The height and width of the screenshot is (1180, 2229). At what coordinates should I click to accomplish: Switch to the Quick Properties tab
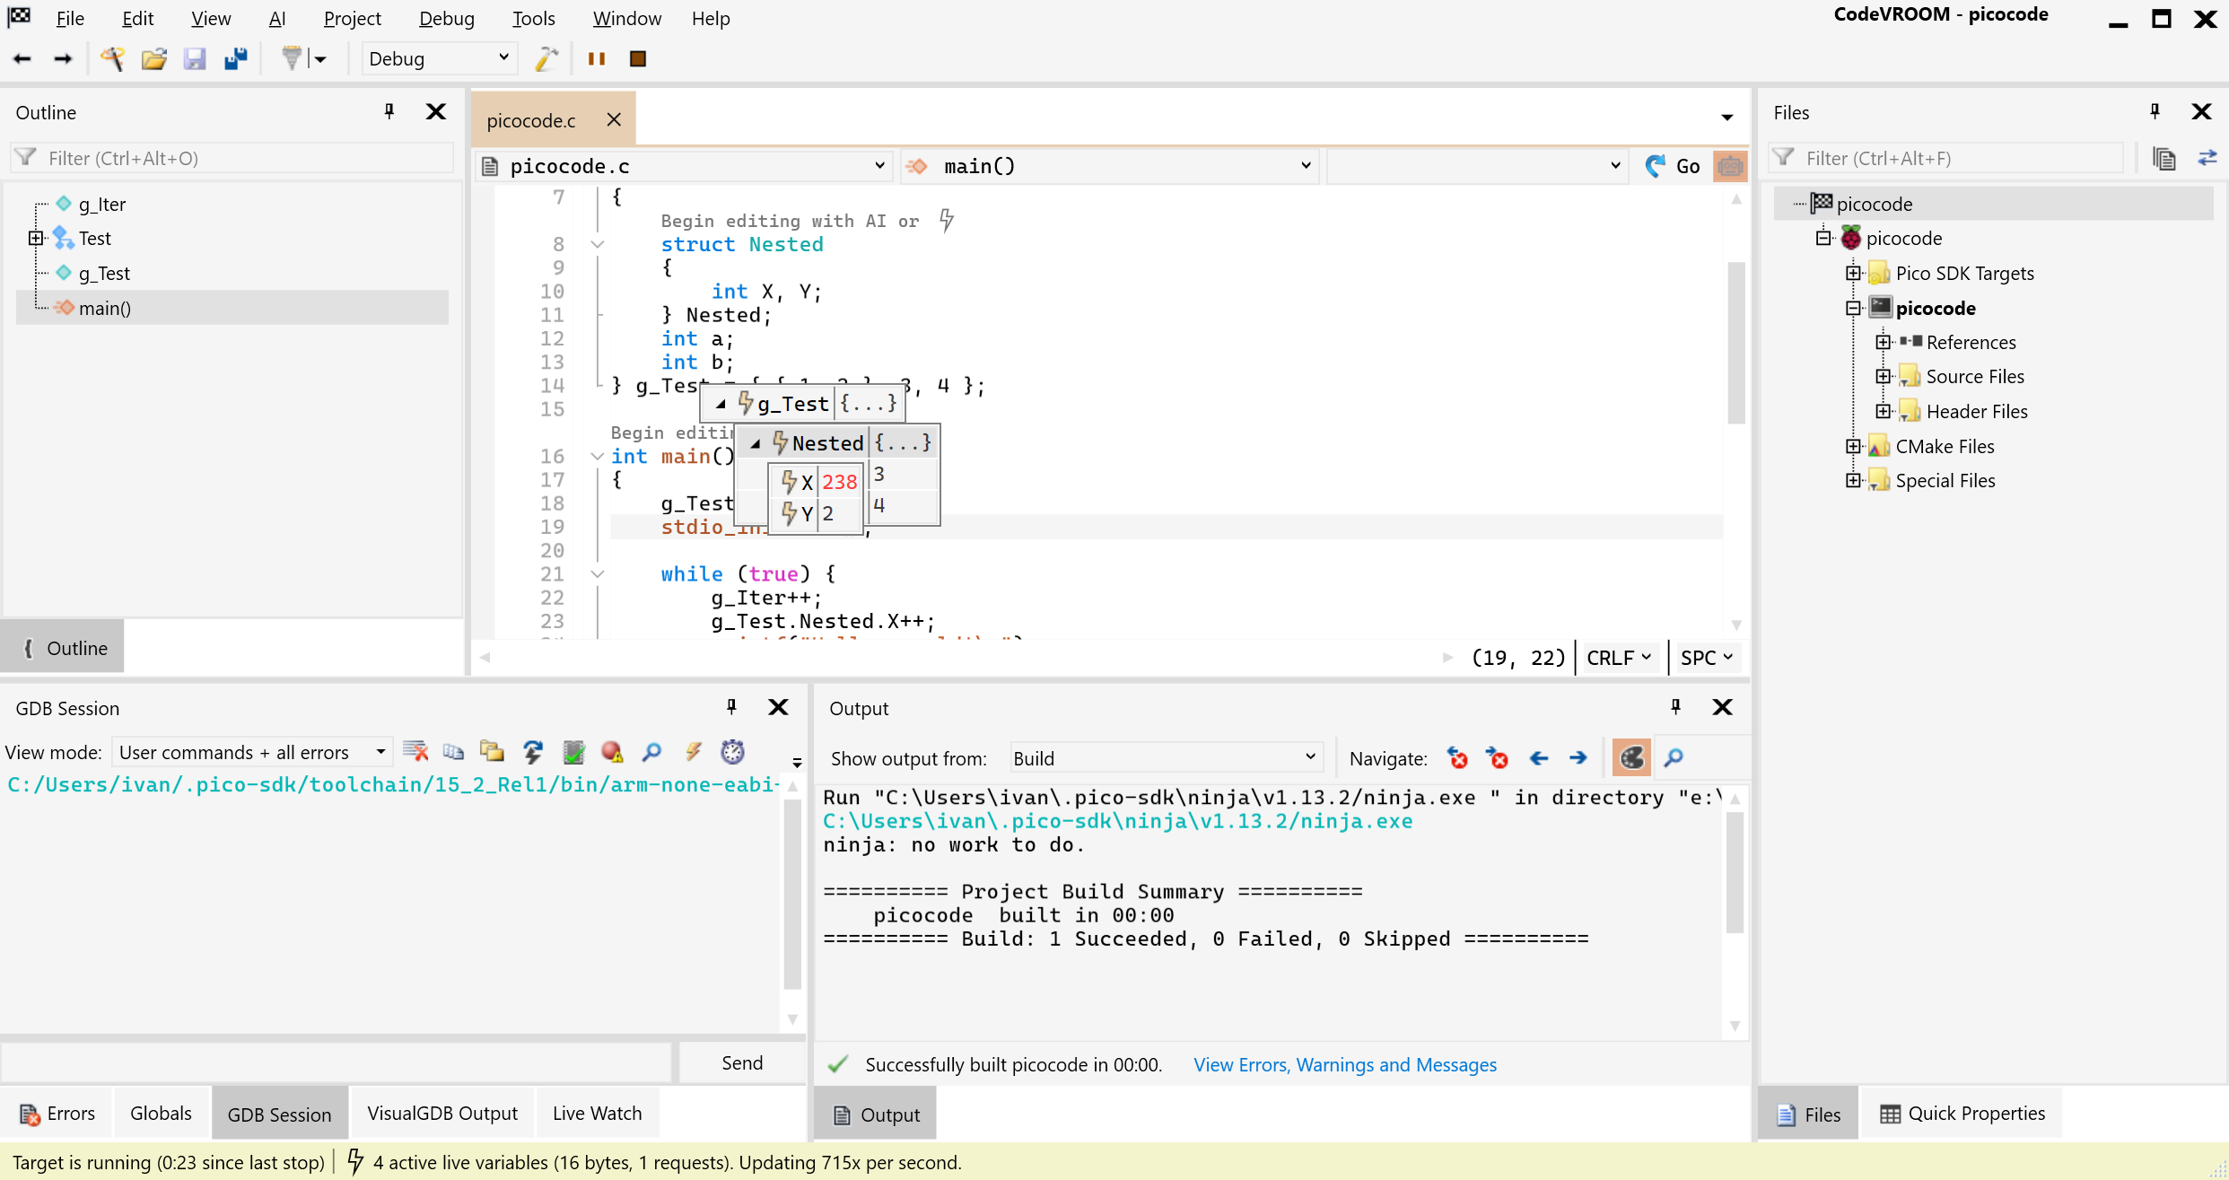pos(1962,1114)
